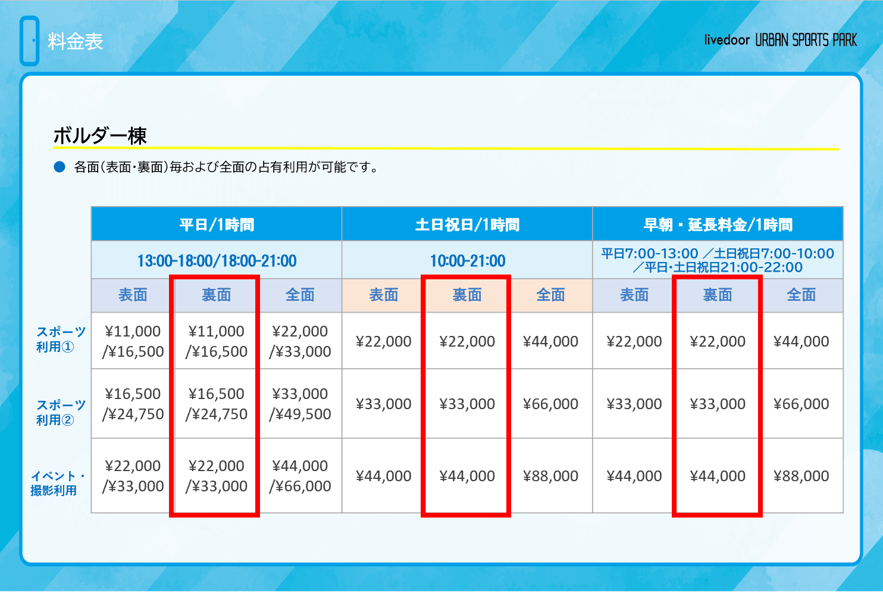
Task: Click the 裏面 subheader under 土日祝日
Action: (467, 295)
